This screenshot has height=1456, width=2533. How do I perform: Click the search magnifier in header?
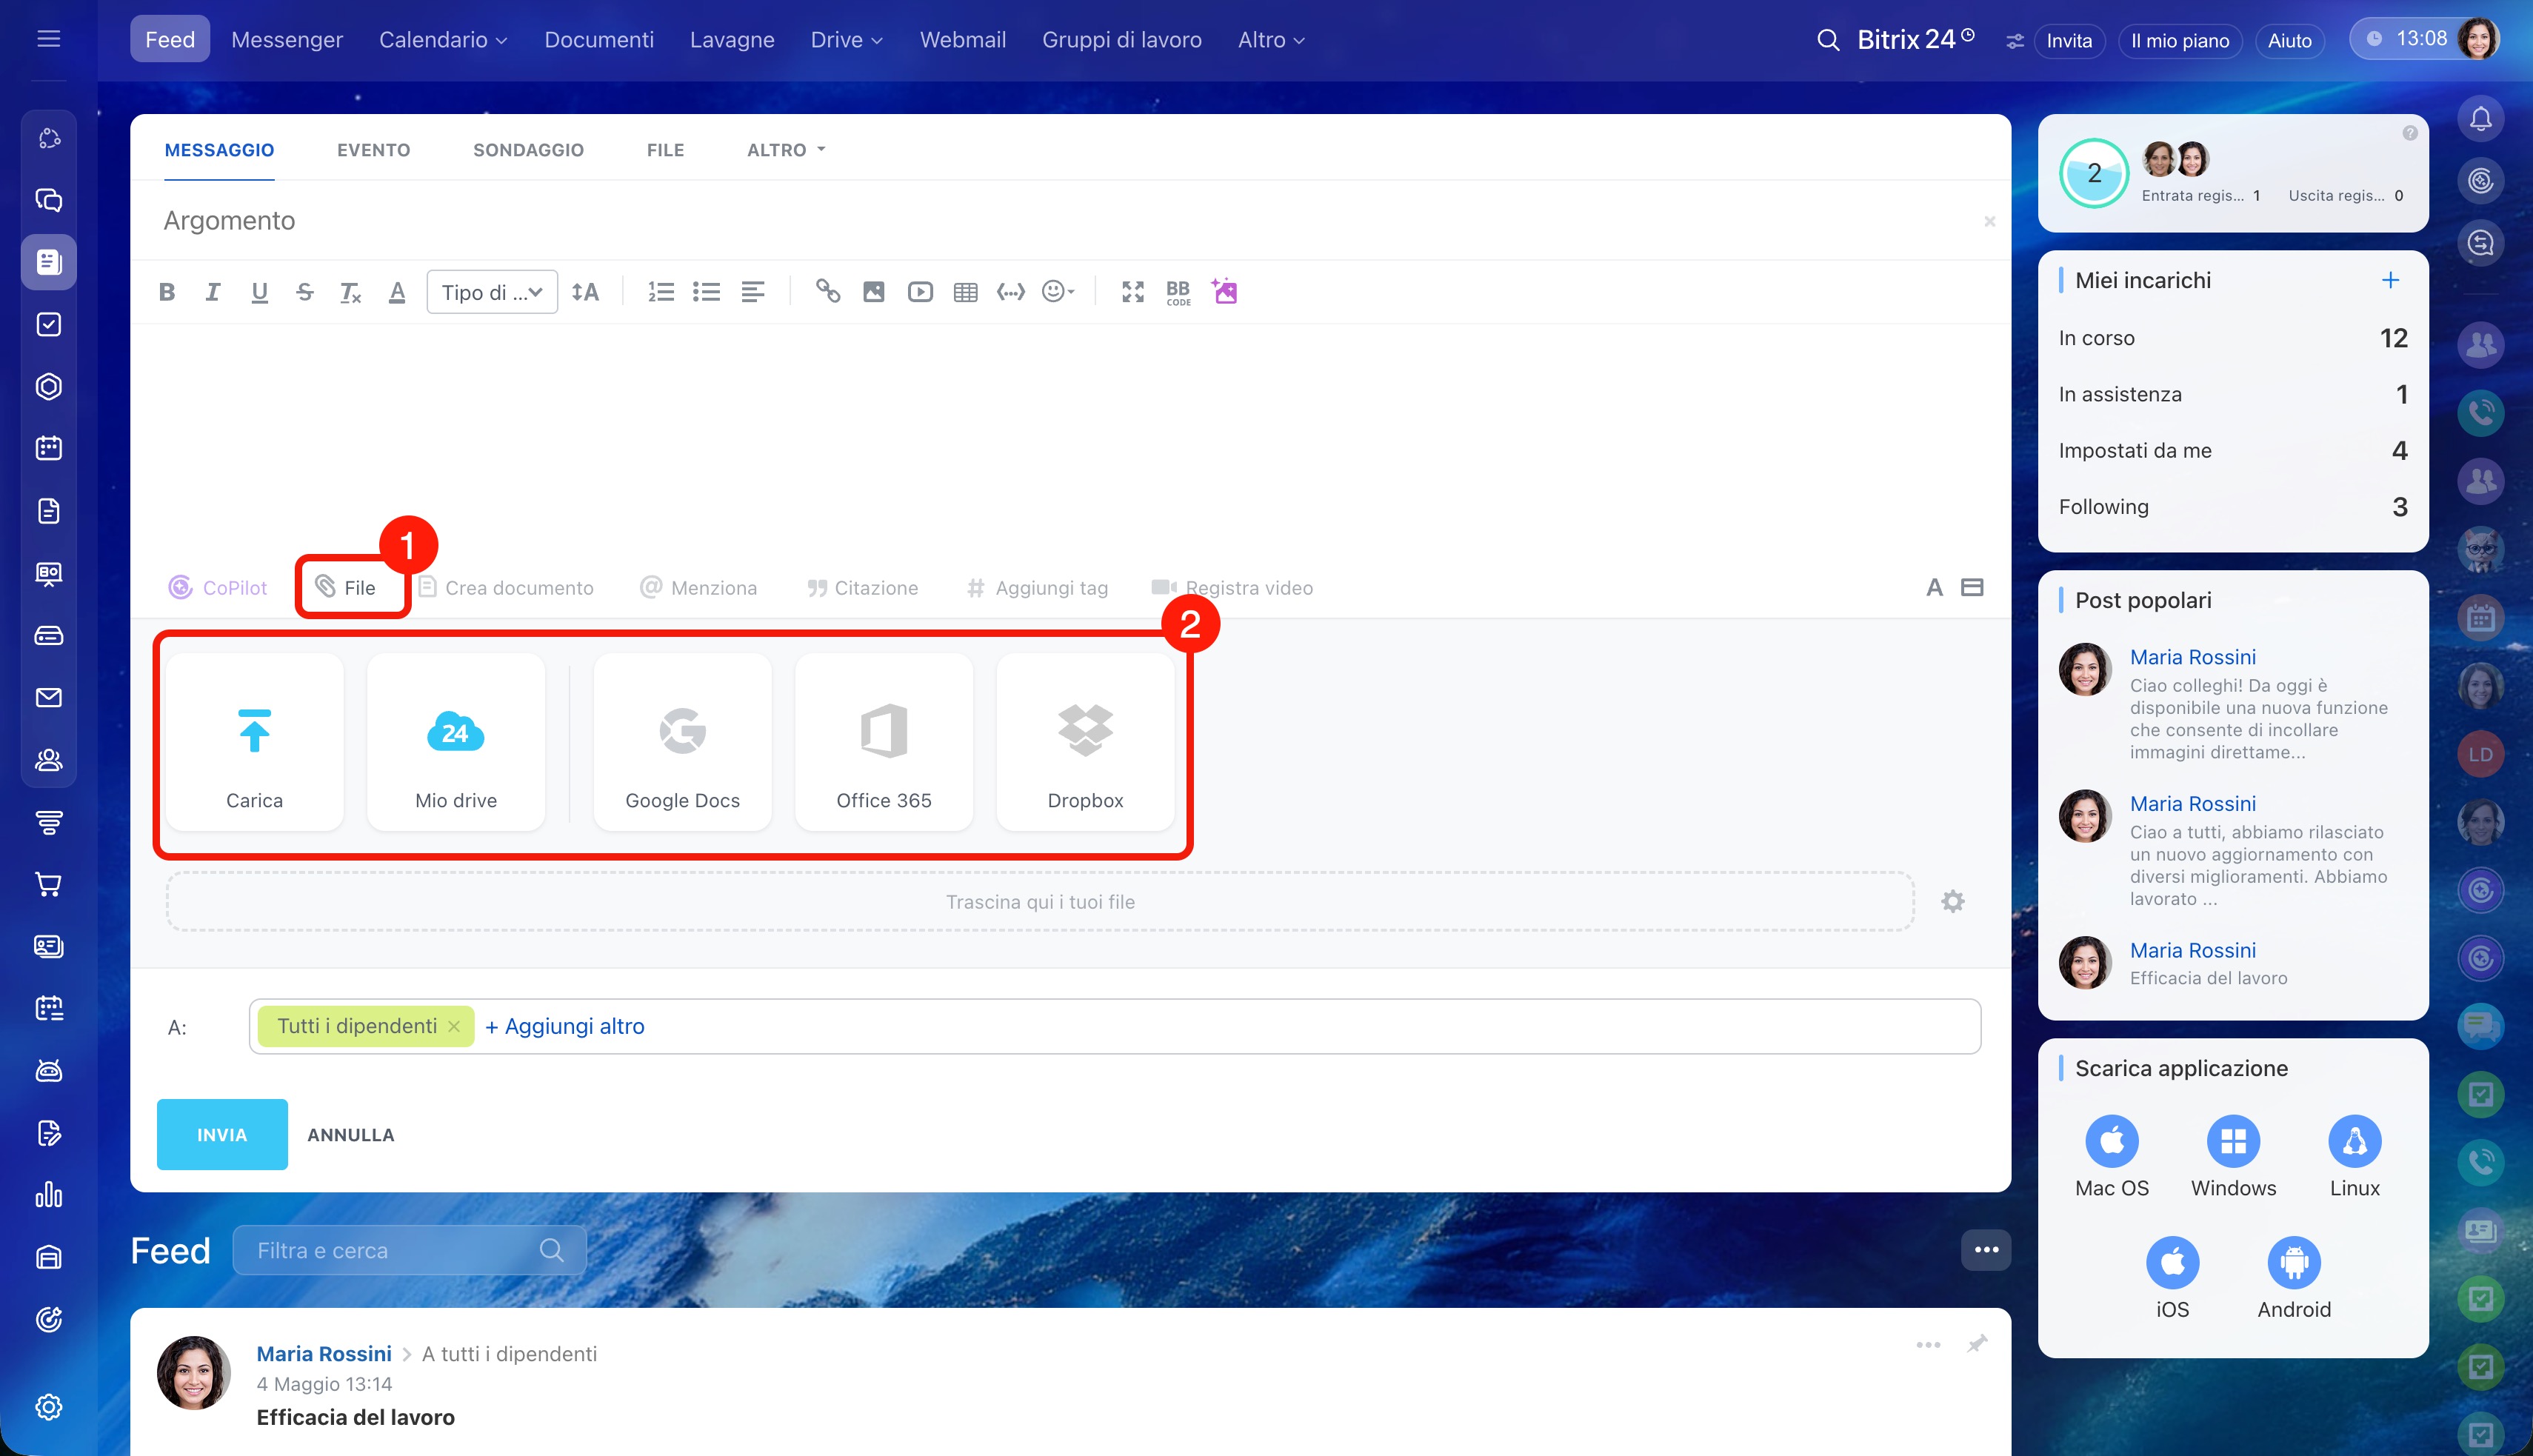1828,40
